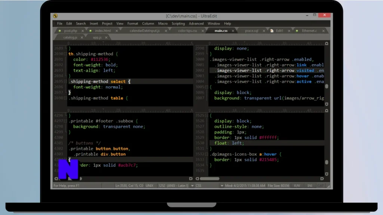The width and height of the screenshot is (383, 215).
Task: Click the #ffffff border color on line 3529
Action: click(269, 137)
